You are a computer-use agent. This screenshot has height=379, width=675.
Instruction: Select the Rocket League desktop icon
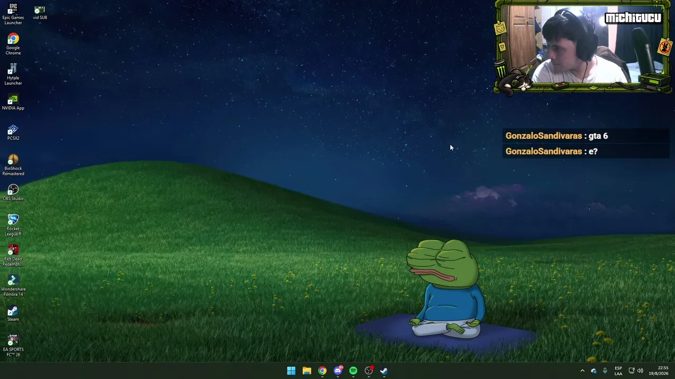point(13,225)
